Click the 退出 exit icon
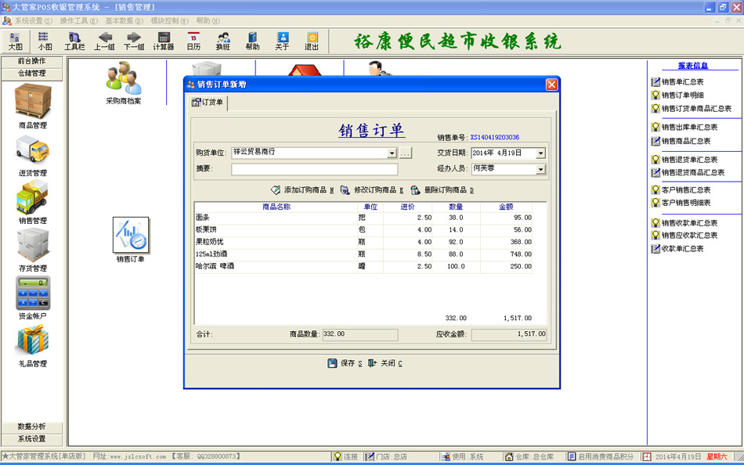The image size is (744, 465). [x=312, y=41]
